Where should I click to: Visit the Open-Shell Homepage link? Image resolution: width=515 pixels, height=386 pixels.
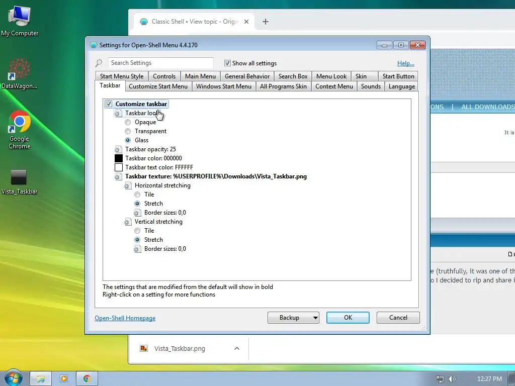click(x=125, y=318)
